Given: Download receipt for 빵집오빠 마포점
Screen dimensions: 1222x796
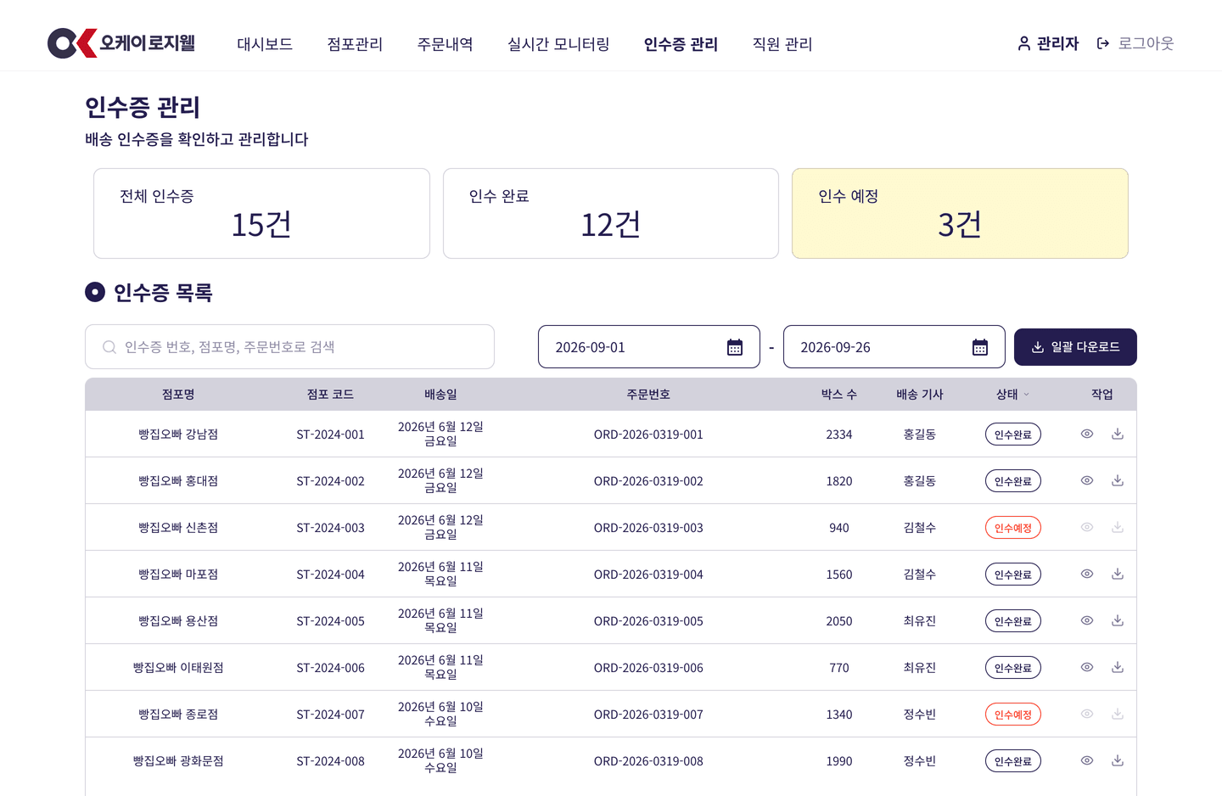Looking at the screenshot, I should pos(1118,574).
